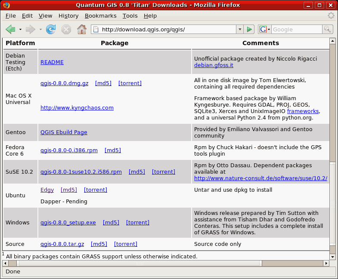Click the activity throbber icon
338x279 pixels.
click(331, 16)
